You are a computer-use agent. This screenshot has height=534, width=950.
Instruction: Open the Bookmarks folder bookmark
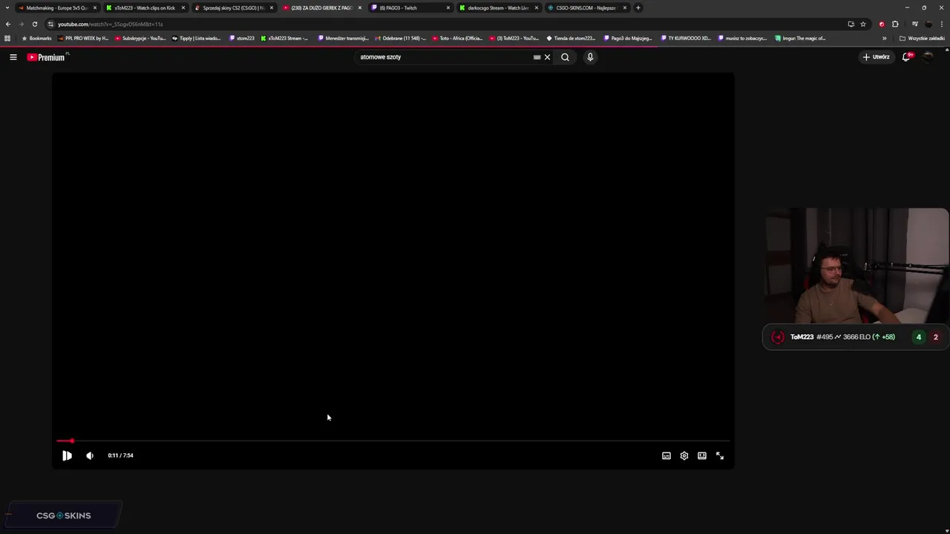(x=37, y=39)
